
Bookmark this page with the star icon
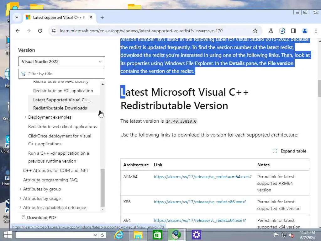[x=255, y=31]
